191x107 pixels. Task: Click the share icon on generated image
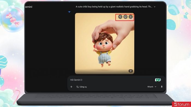click(x=120, y=17)
